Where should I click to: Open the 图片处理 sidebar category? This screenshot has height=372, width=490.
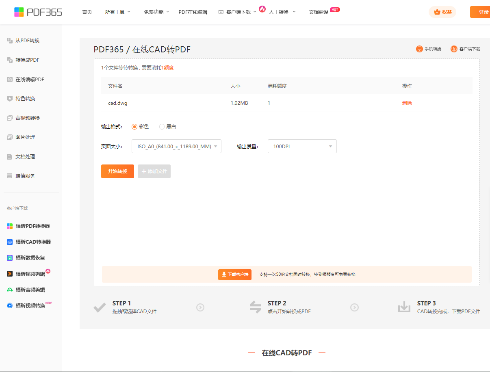pyautogui.click(x=25, y=137)
